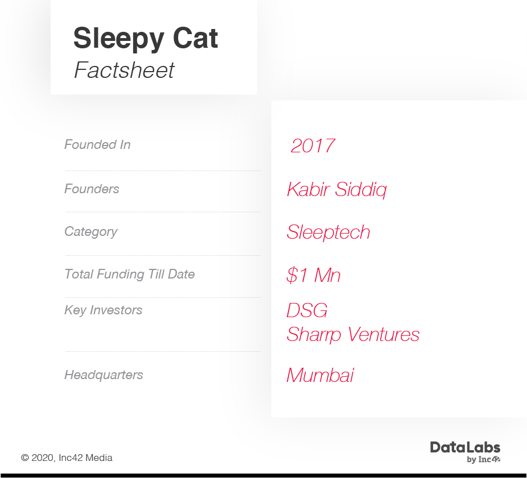Select the Factsheet subtitle

click(x=124, y=70)
